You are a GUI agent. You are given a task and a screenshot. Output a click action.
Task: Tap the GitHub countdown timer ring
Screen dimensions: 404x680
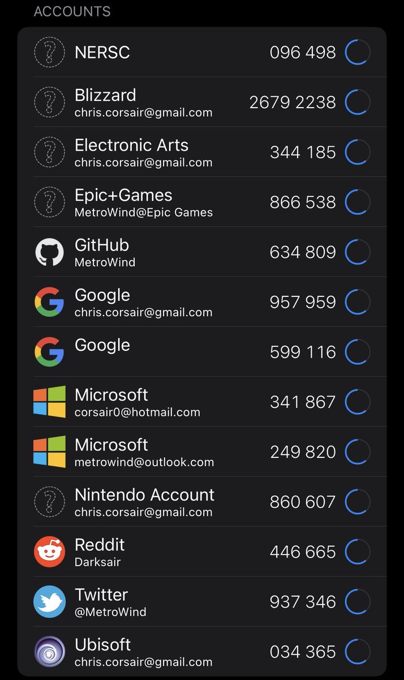pyautogui.click(x=358, y=252)
